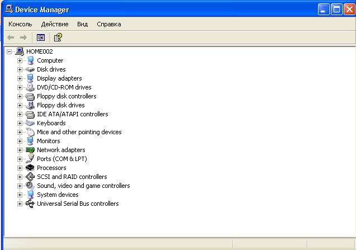Toggle the console tree pane icon

(41, 37)
